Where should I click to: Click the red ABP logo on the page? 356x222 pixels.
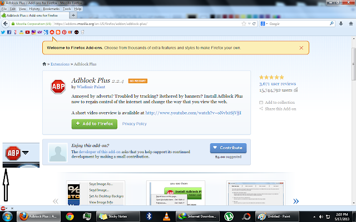tap(58, 87)
